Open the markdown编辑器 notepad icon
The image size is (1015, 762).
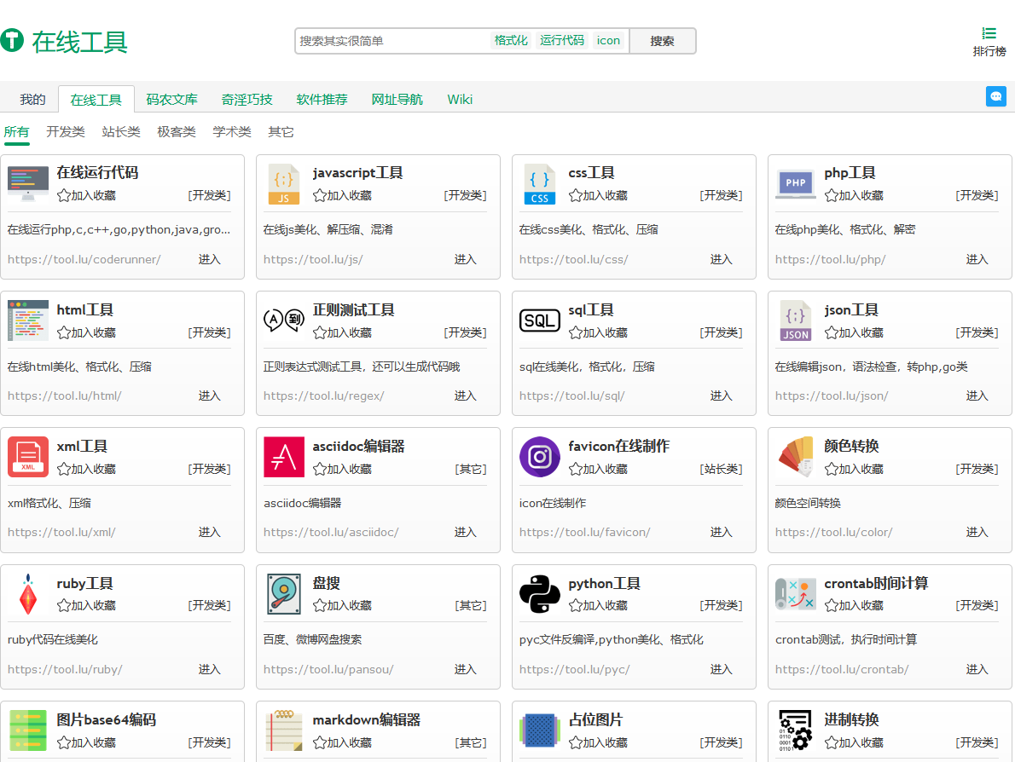[283, 730]
